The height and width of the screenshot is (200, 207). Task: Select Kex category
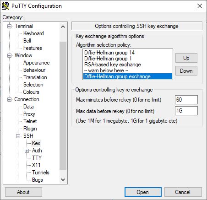click(36, 143)
